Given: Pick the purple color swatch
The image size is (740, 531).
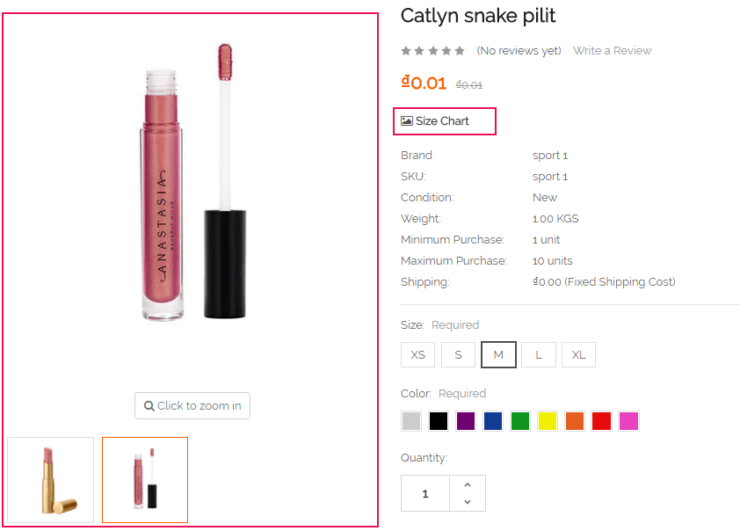Looking at the screenshot, I should [x=466, y=421].
